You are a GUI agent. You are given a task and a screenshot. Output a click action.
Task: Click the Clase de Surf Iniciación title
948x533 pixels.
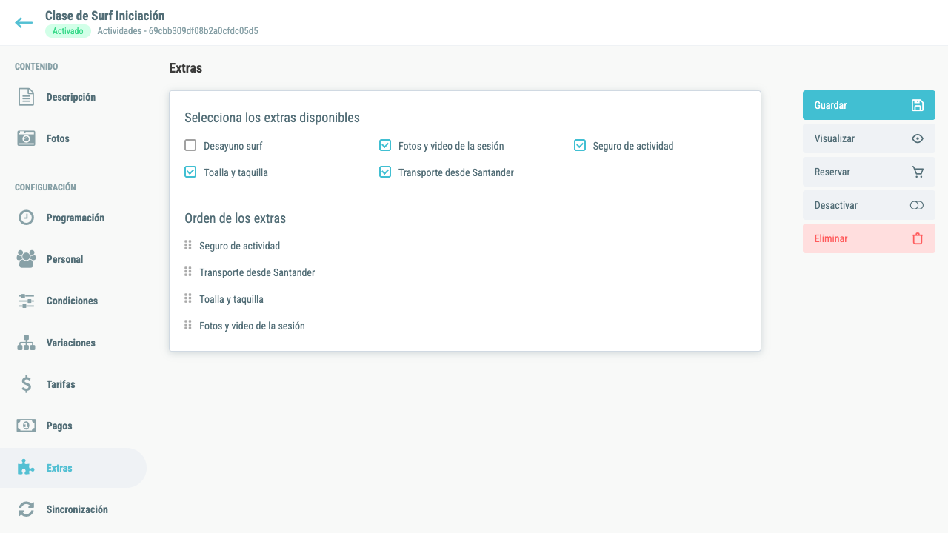(x=105, y=16)
